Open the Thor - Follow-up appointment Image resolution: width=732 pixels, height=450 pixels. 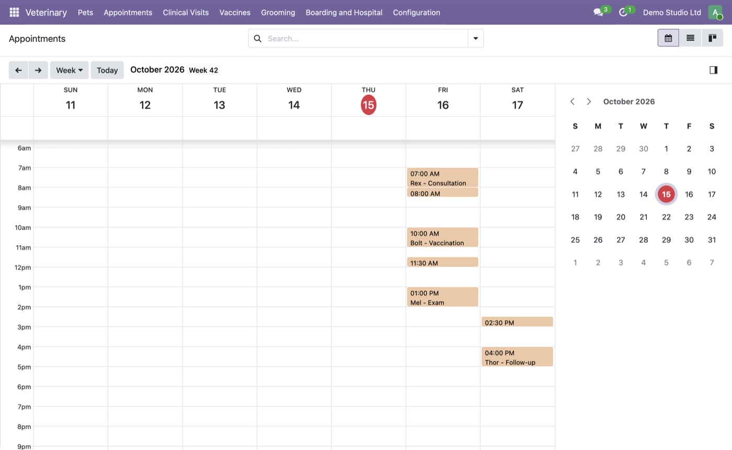(517, 356)
